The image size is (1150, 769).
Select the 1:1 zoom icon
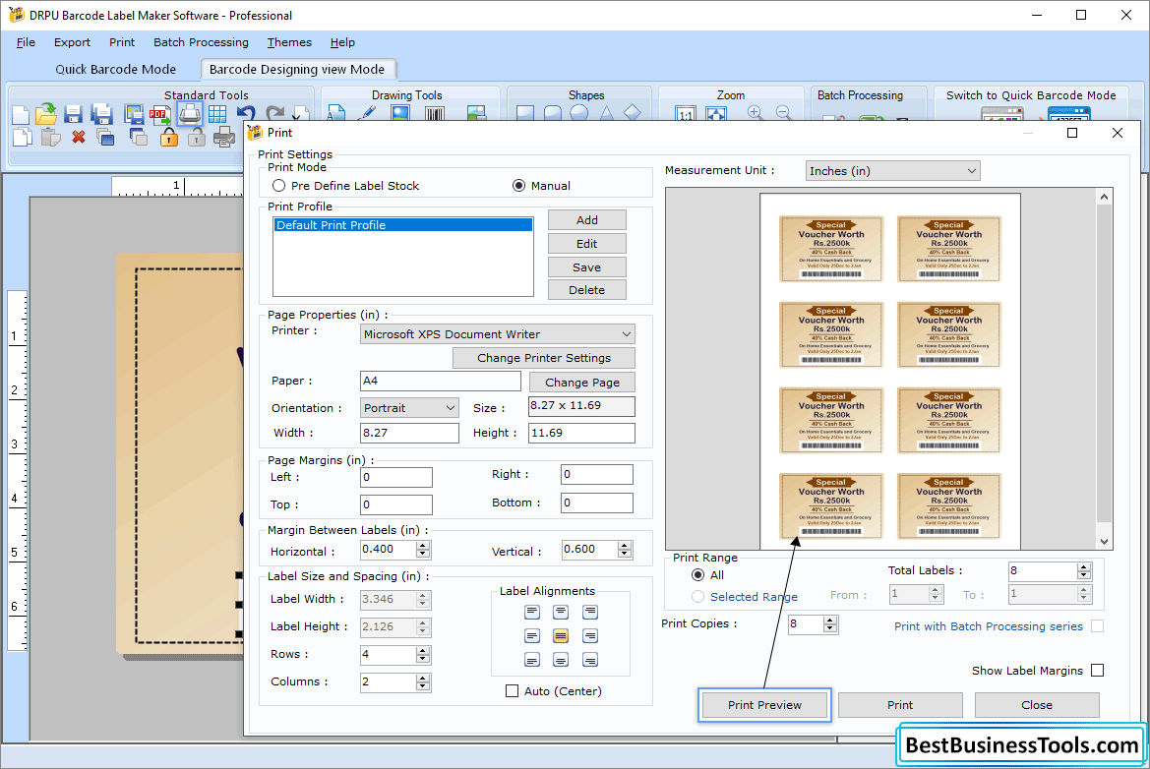686,112
